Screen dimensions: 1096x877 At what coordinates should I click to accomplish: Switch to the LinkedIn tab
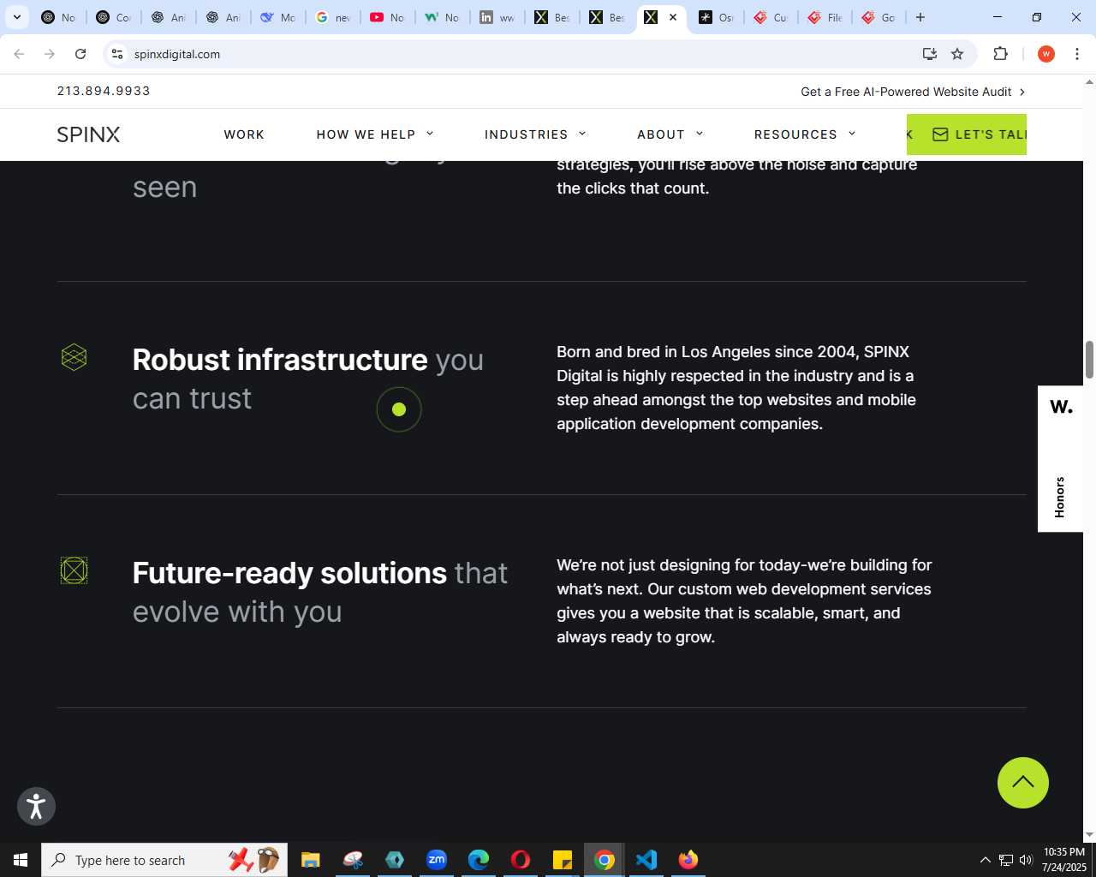point(497,17)
